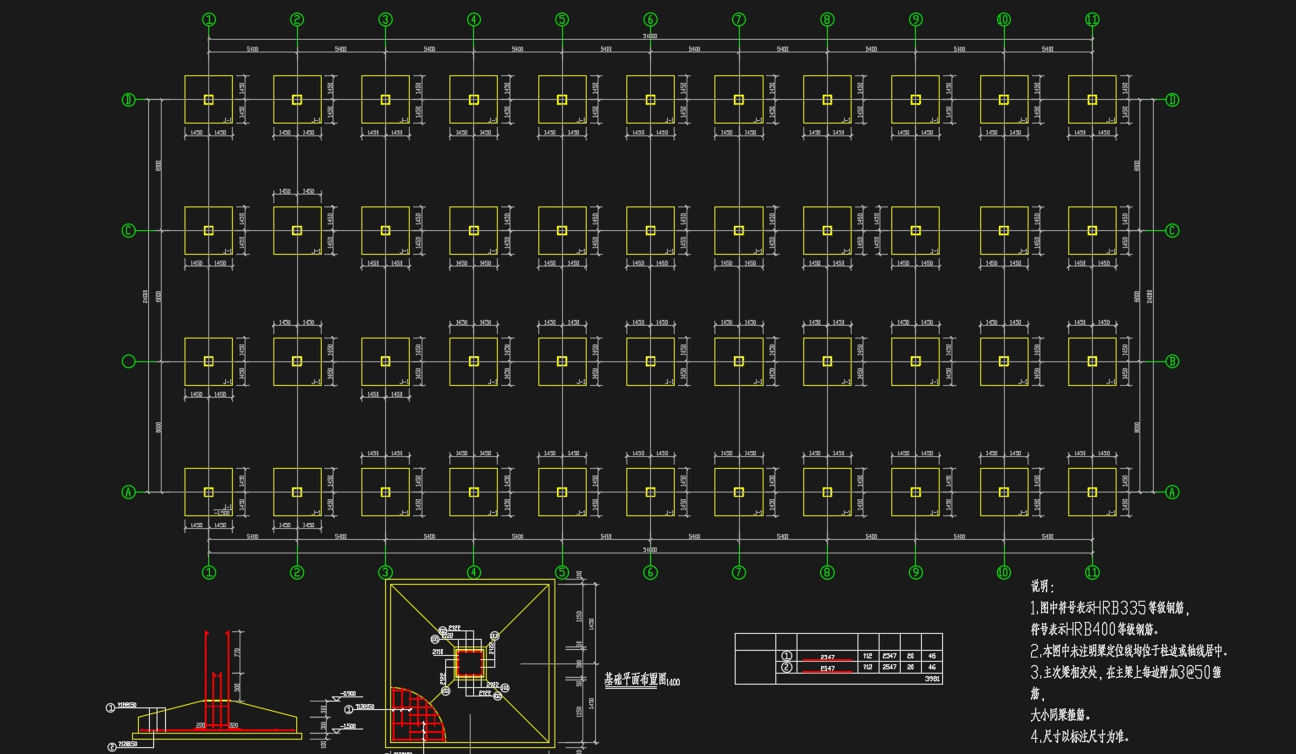Click the 说明: notes heading

(x=1042, y=586)
